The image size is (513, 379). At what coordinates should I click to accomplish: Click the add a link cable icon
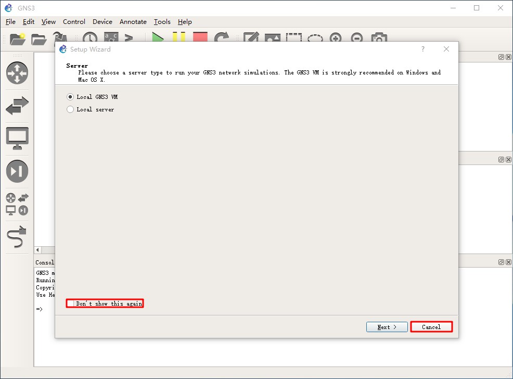tap(16, 237)
